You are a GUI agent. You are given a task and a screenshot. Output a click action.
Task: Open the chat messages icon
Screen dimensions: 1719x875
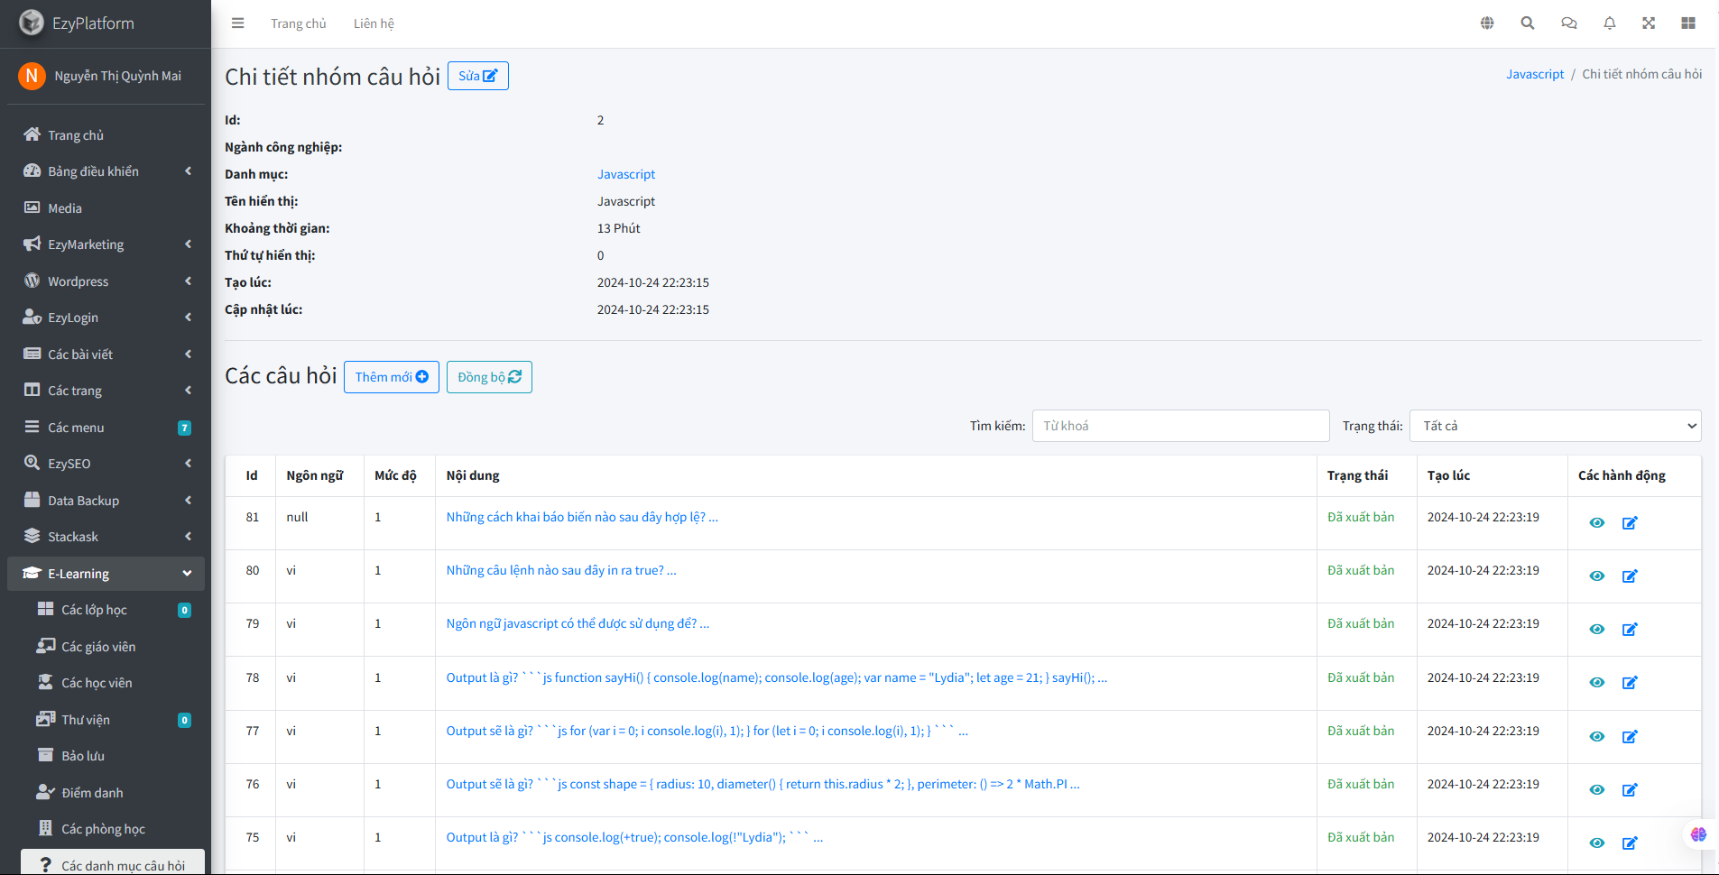pyautogui.click(x=1569, y=23)
